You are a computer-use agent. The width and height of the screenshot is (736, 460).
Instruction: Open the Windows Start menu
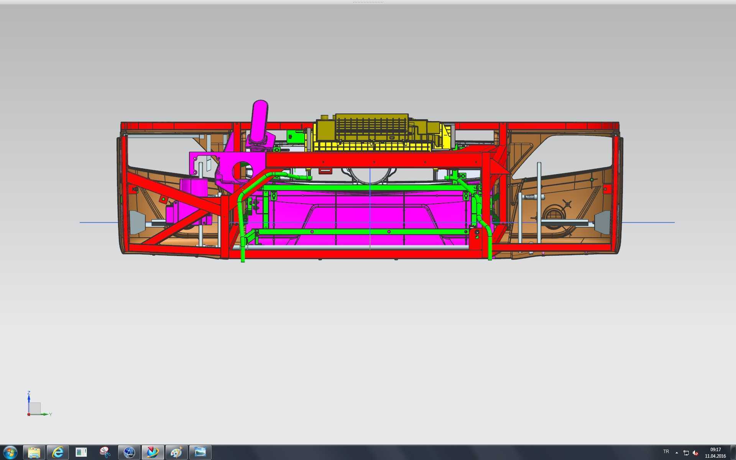coord(10,452)
